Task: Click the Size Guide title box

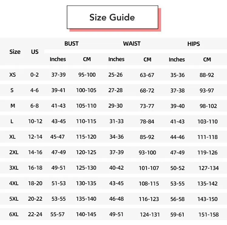Action: point(113,17)
